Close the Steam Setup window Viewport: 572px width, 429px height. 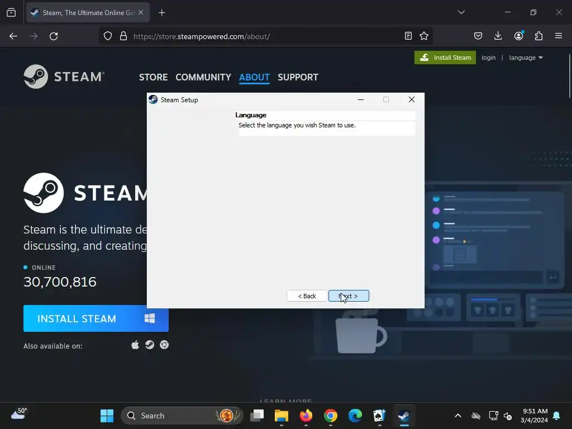click(412, 99)
